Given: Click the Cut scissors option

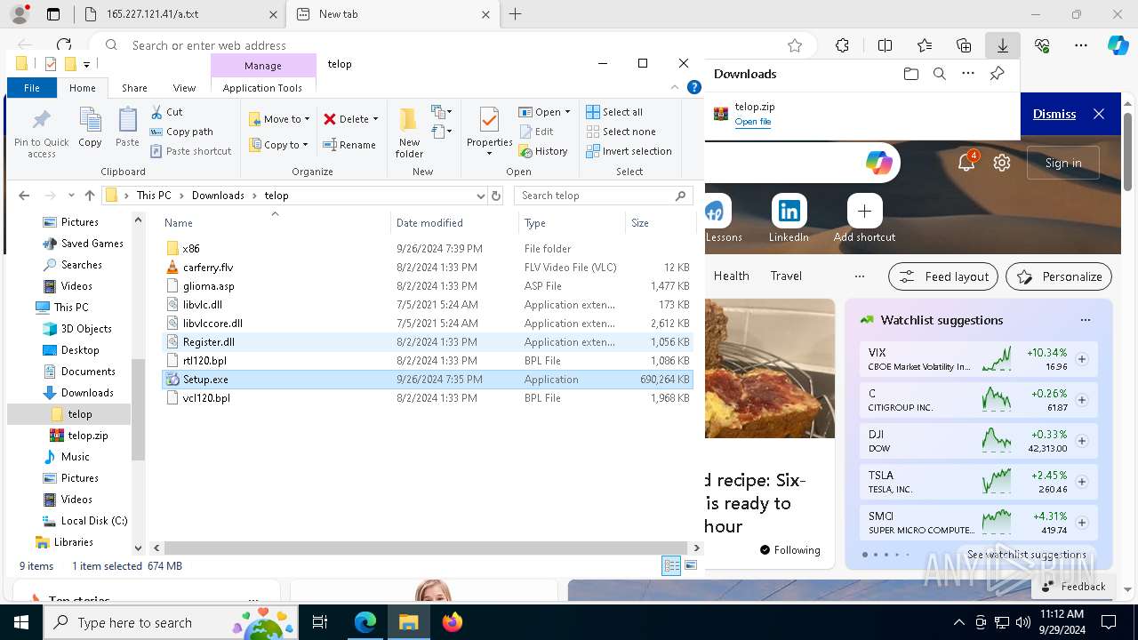Looking at the screenshot, I should pos(166,112).
